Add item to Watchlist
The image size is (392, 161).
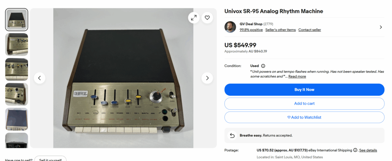point(304,117)
